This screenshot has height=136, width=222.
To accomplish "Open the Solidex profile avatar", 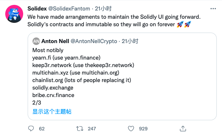I will coord(14,14).
